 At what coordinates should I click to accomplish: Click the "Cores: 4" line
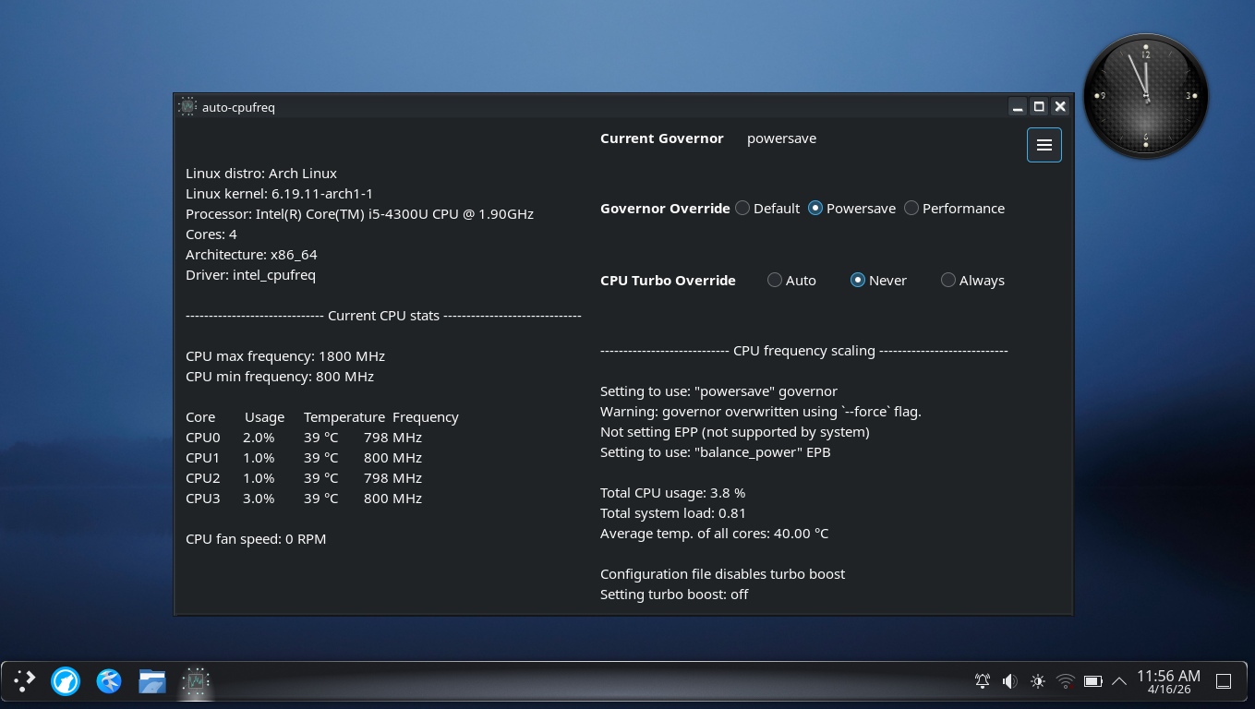pyautogui.click(x=211, y=234)
